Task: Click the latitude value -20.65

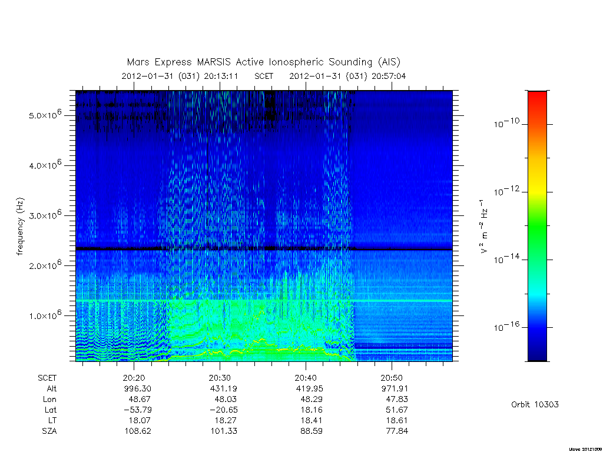Action: click(x=223, y=410)
